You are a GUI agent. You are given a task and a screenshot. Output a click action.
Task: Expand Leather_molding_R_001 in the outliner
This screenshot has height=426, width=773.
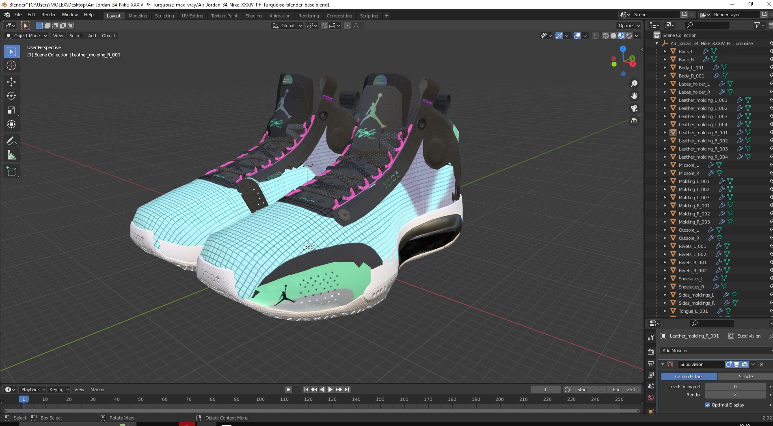[665, 133]
